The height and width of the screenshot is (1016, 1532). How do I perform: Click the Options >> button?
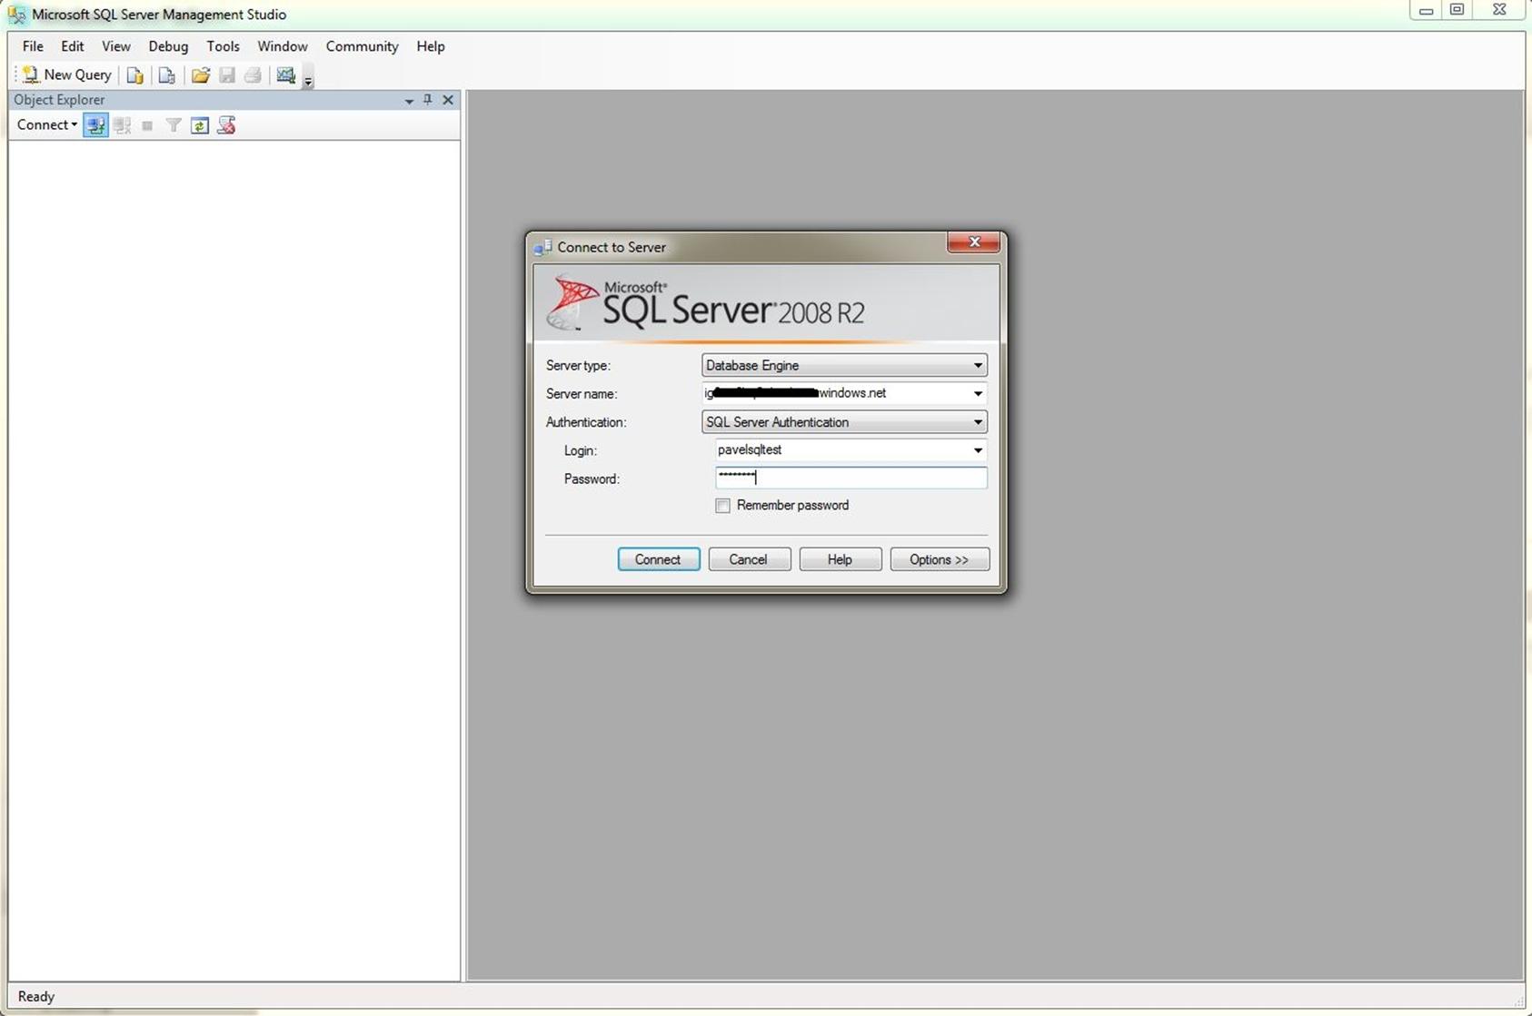coord(940,559)
